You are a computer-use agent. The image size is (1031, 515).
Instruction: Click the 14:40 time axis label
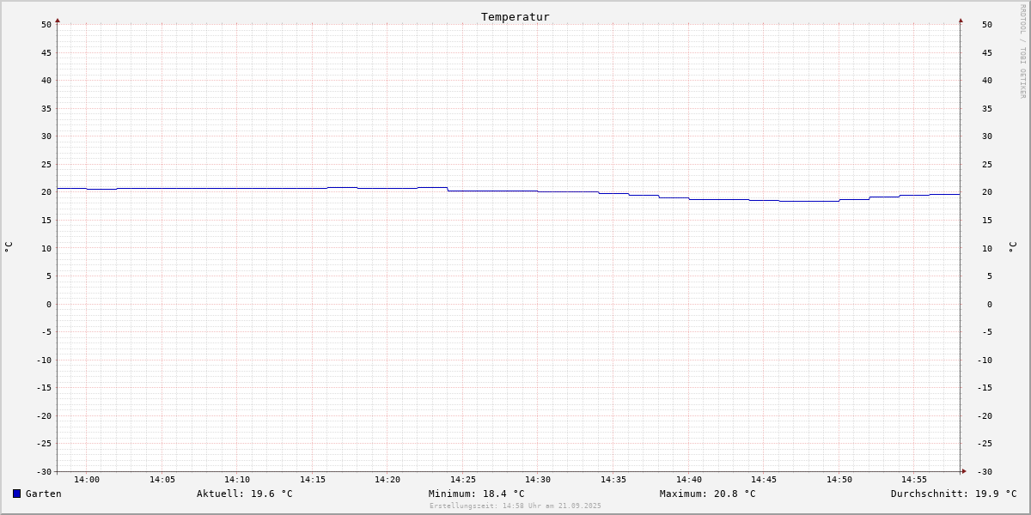[689, 479]
